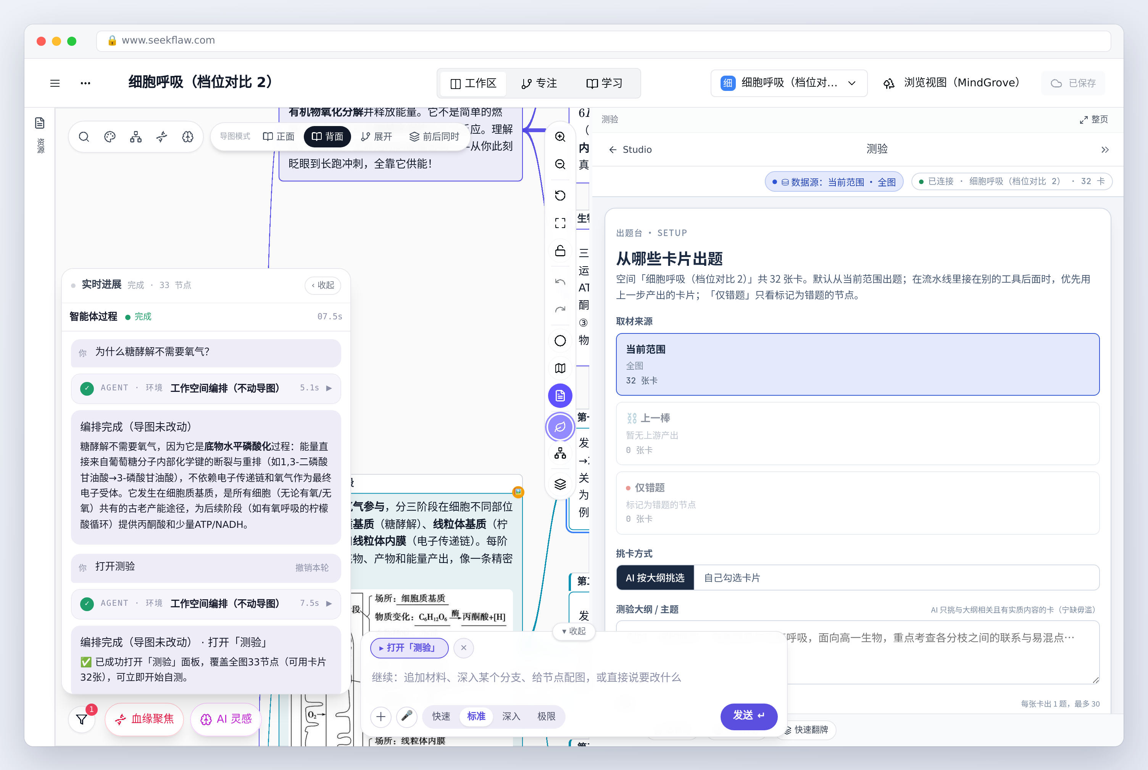Click the purple document icon in the vertical toolbar
The image size is (1148, 770).
tap(560, 396)
